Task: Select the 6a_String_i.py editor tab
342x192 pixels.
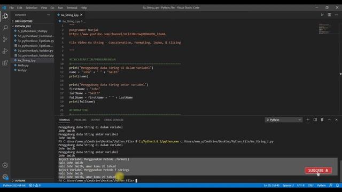Action: [x=70, y=15]
